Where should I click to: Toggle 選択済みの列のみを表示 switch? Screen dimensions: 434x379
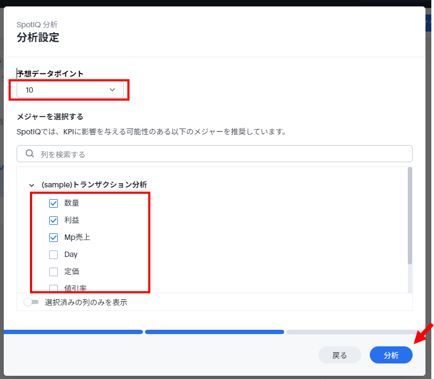[32, 302]
